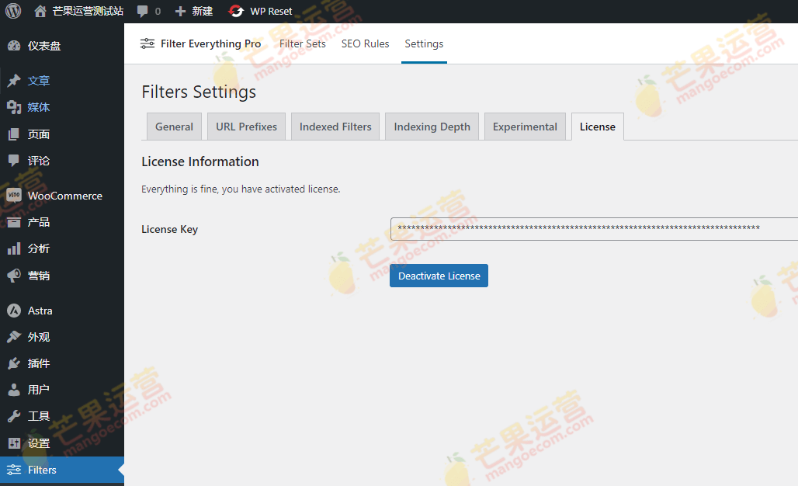Switch to the URL Prefixes tab

tap(246, 127)
